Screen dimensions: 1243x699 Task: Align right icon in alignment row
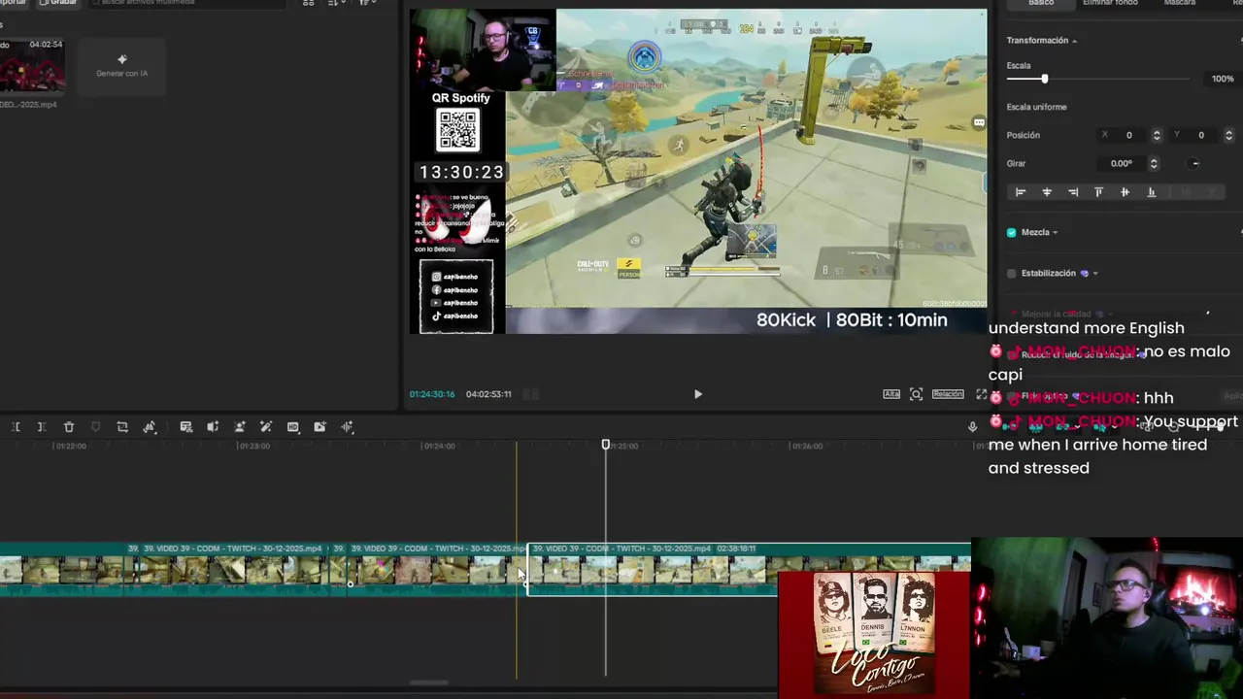(x=1073, y=192)
